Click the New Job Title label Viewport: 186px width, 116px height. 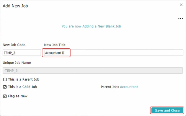(55, 45)
